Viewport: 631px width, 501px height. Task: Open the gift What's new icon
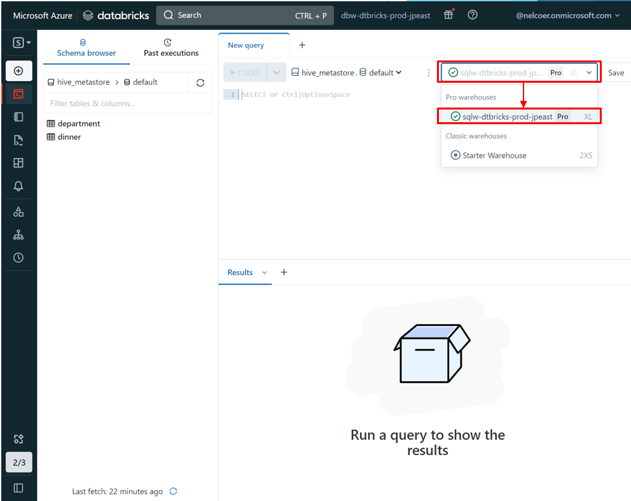click(x=448, y=15)
